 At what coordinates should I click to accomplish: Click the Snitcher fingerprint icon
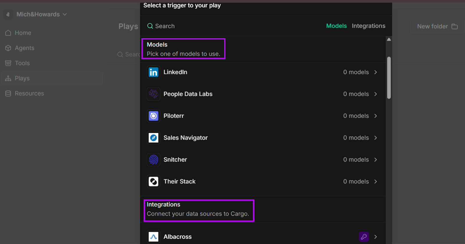coord(153,160)
